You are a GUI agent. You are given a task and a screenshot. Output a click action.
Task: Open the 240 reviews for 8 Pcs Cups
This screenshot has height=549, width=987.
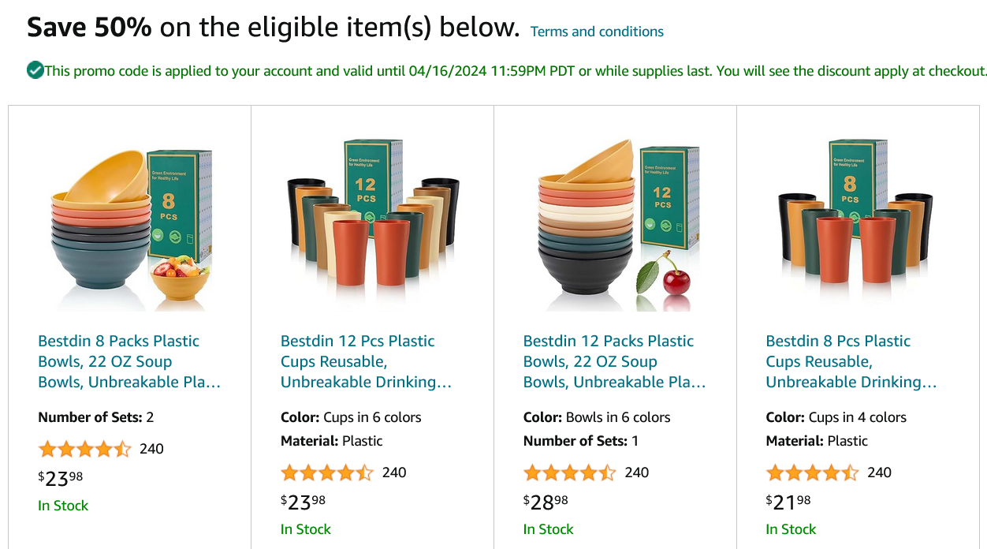pos(879,472)
